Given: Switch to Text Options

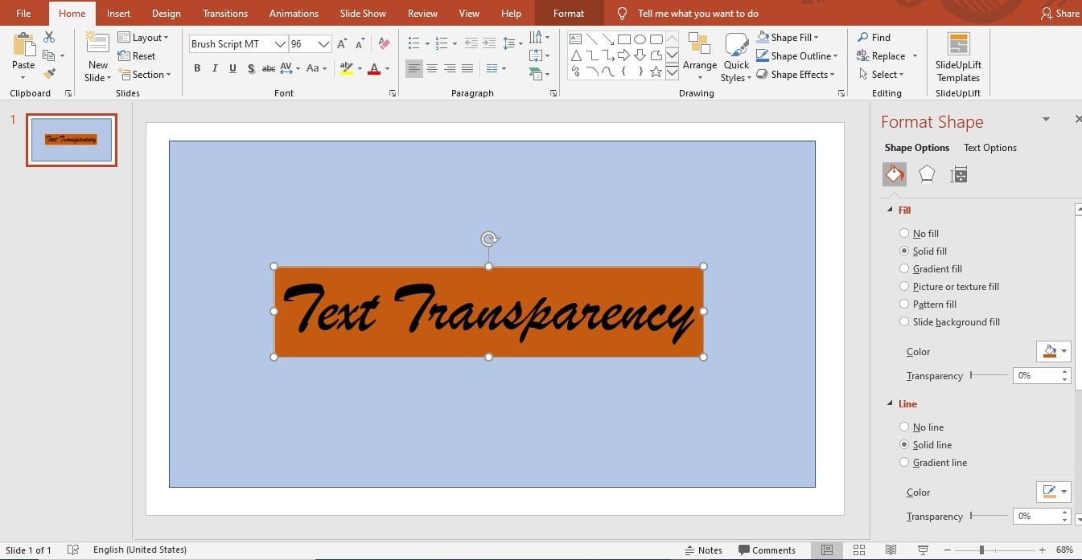Looking at the screenshot, I should [989, 148].
